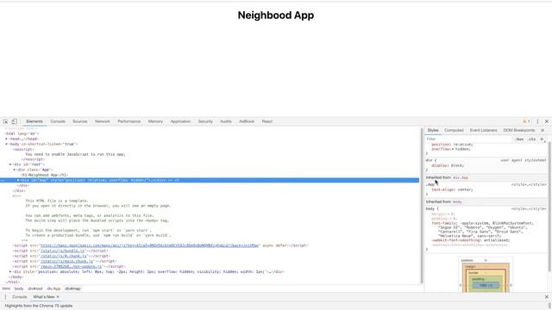Image resolution: width=552 pixels, height=310 pixels.
Task: Collapse the div id root node
Action: (10, 164)
